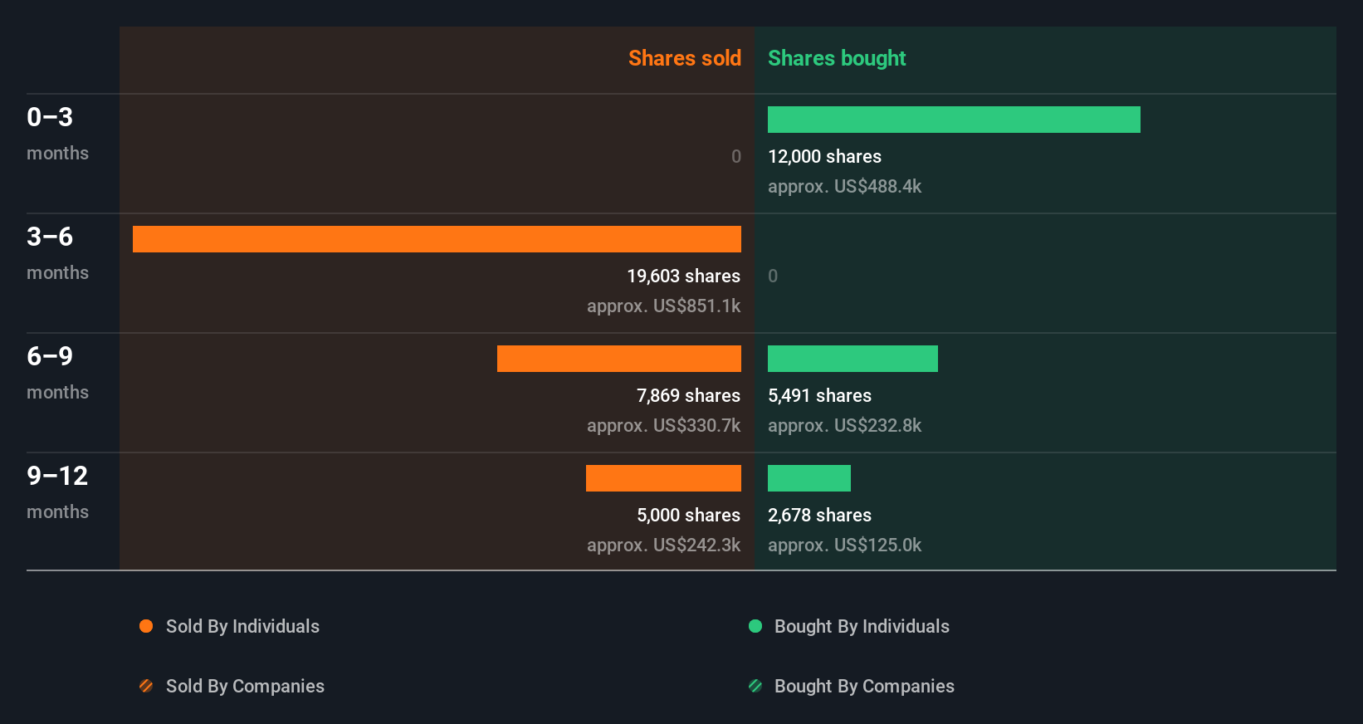Click the approx. US$330.7k amount
The height and width of the screenshot is (724, 1363).
click(663, 425)
